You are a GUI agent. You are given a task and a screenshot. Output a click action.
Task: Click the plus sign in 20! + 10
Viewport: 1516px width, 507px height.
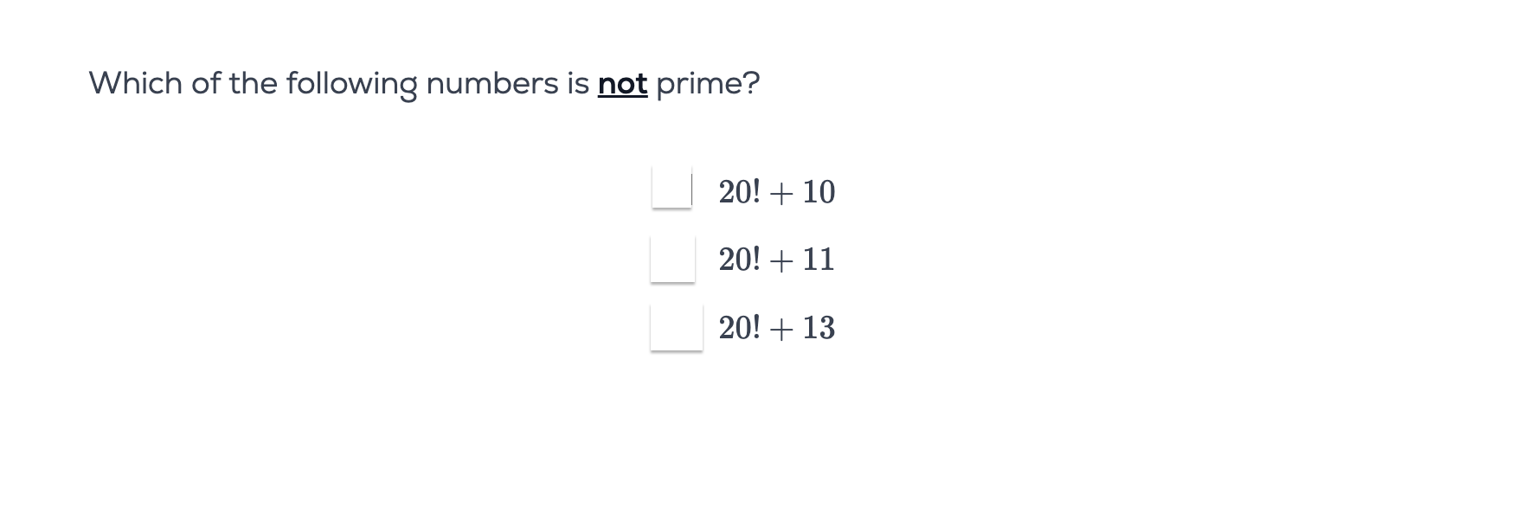click(x=781, y=193)
